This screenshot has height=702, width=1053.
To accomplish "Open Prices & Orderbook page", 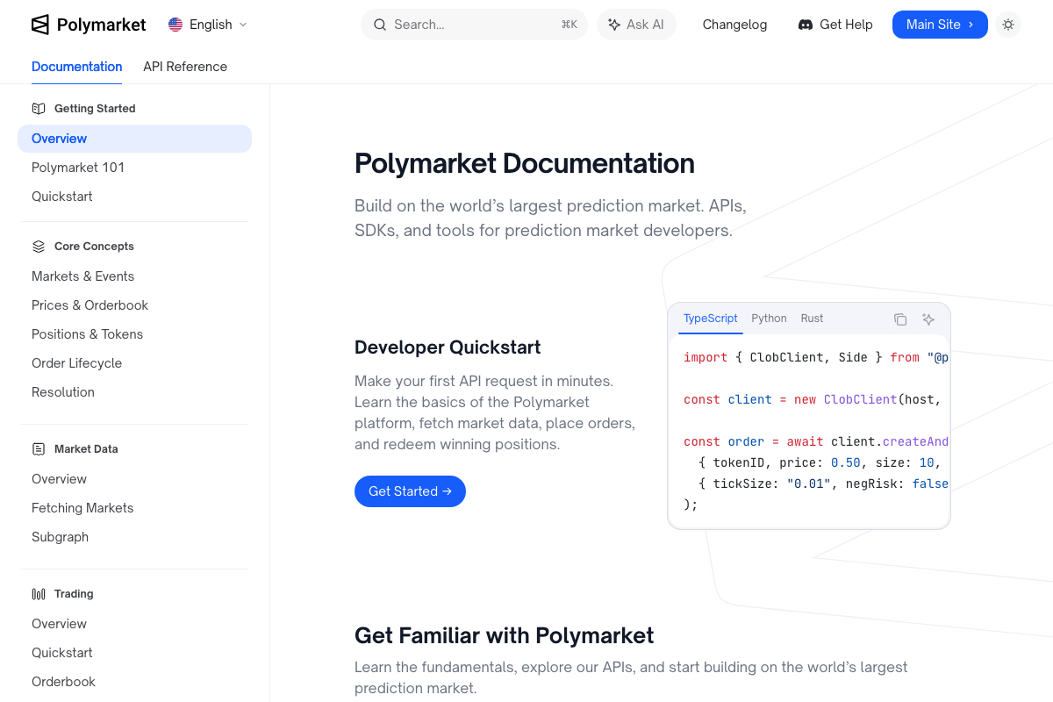I will coord(134,305).
